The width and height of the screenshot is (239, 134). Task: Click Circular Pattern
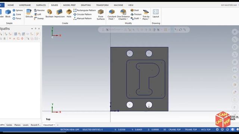tap(83, 15)
